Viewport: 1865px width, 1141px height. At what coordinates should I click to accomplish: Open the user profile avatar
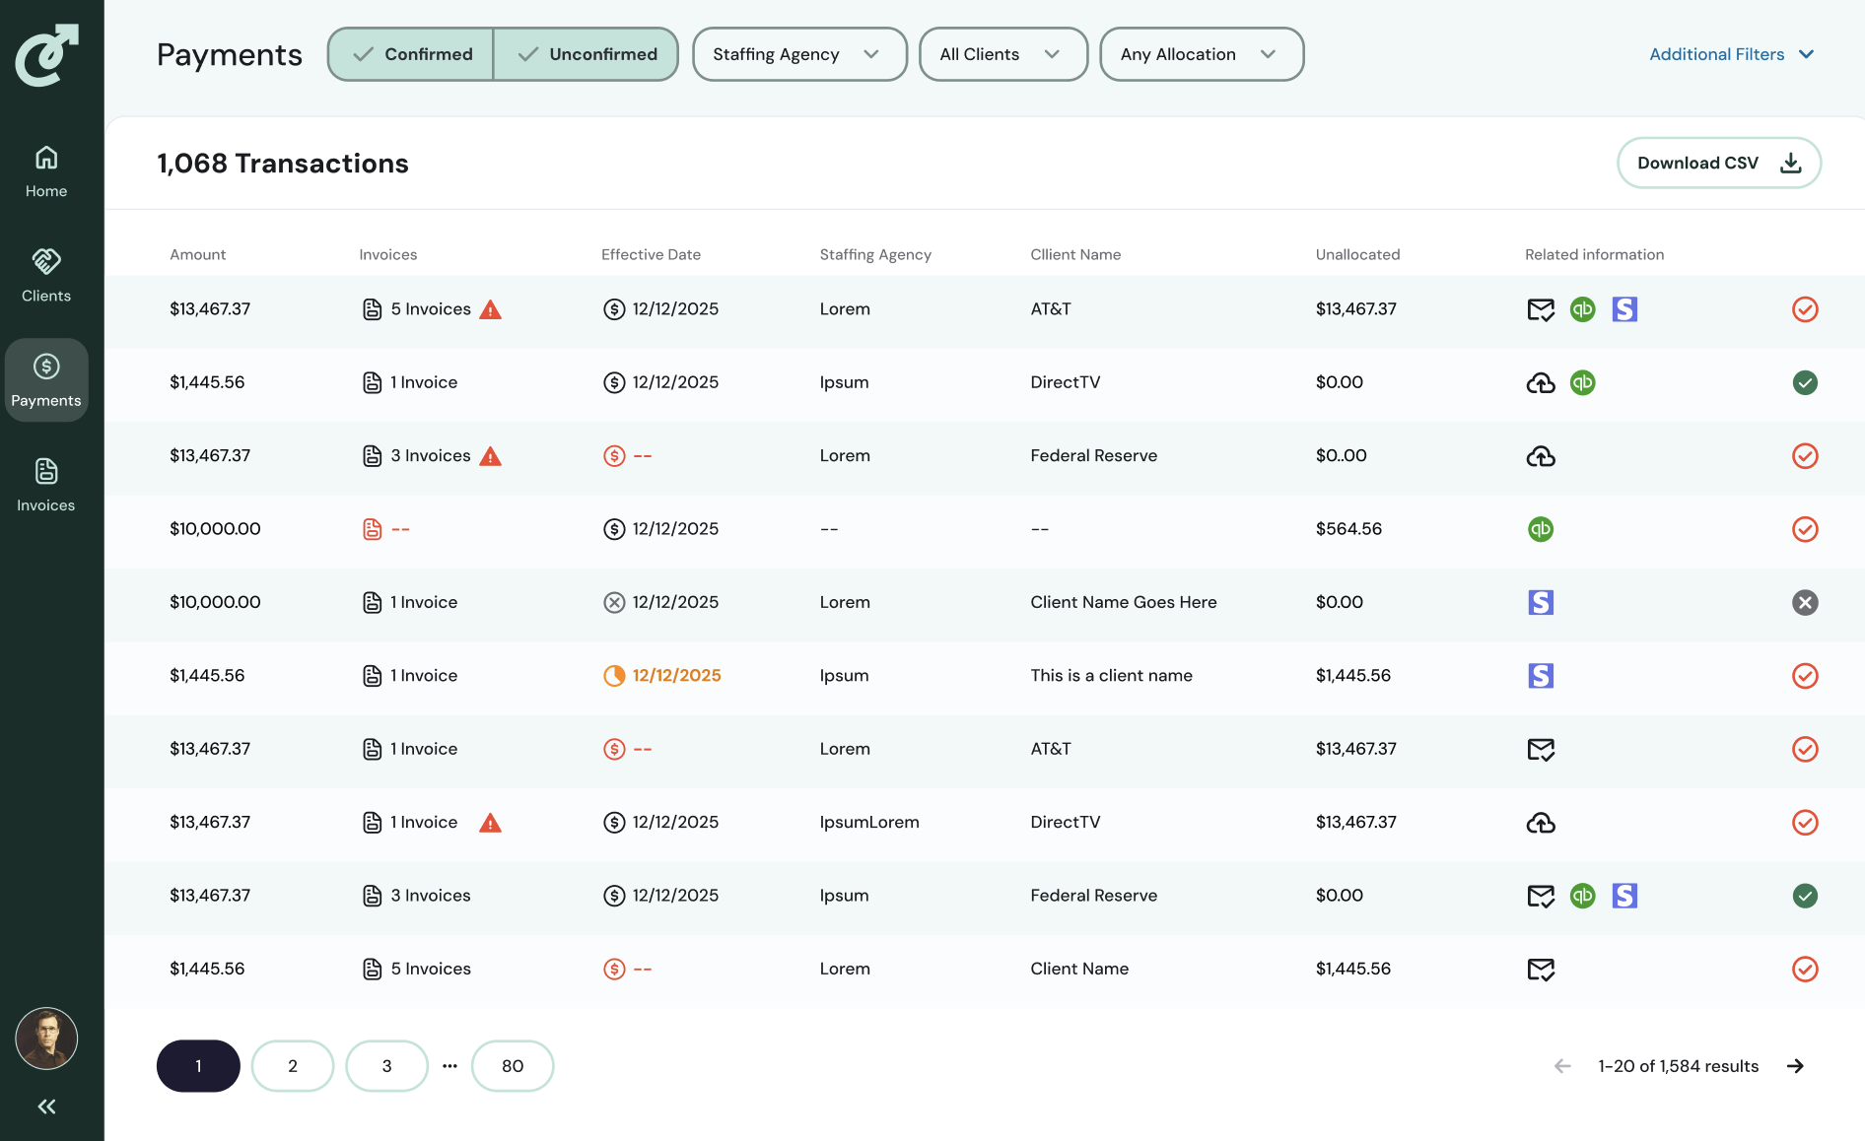coord(46,1039)
